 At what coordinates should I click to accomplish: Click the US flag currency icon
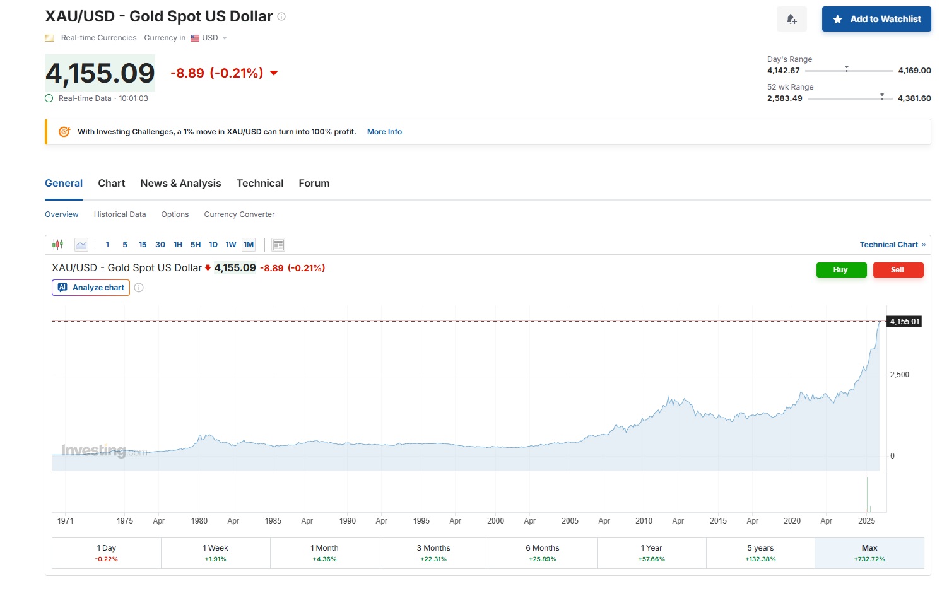pos(195,38)
